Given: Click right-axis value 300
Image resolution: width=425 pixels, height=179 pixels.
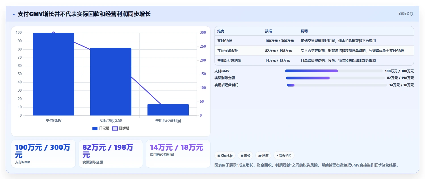Looking at the screenshot, I should point(203,33).
